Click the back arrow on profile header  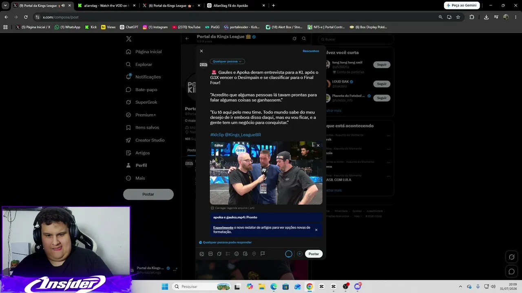pos(187,39)
